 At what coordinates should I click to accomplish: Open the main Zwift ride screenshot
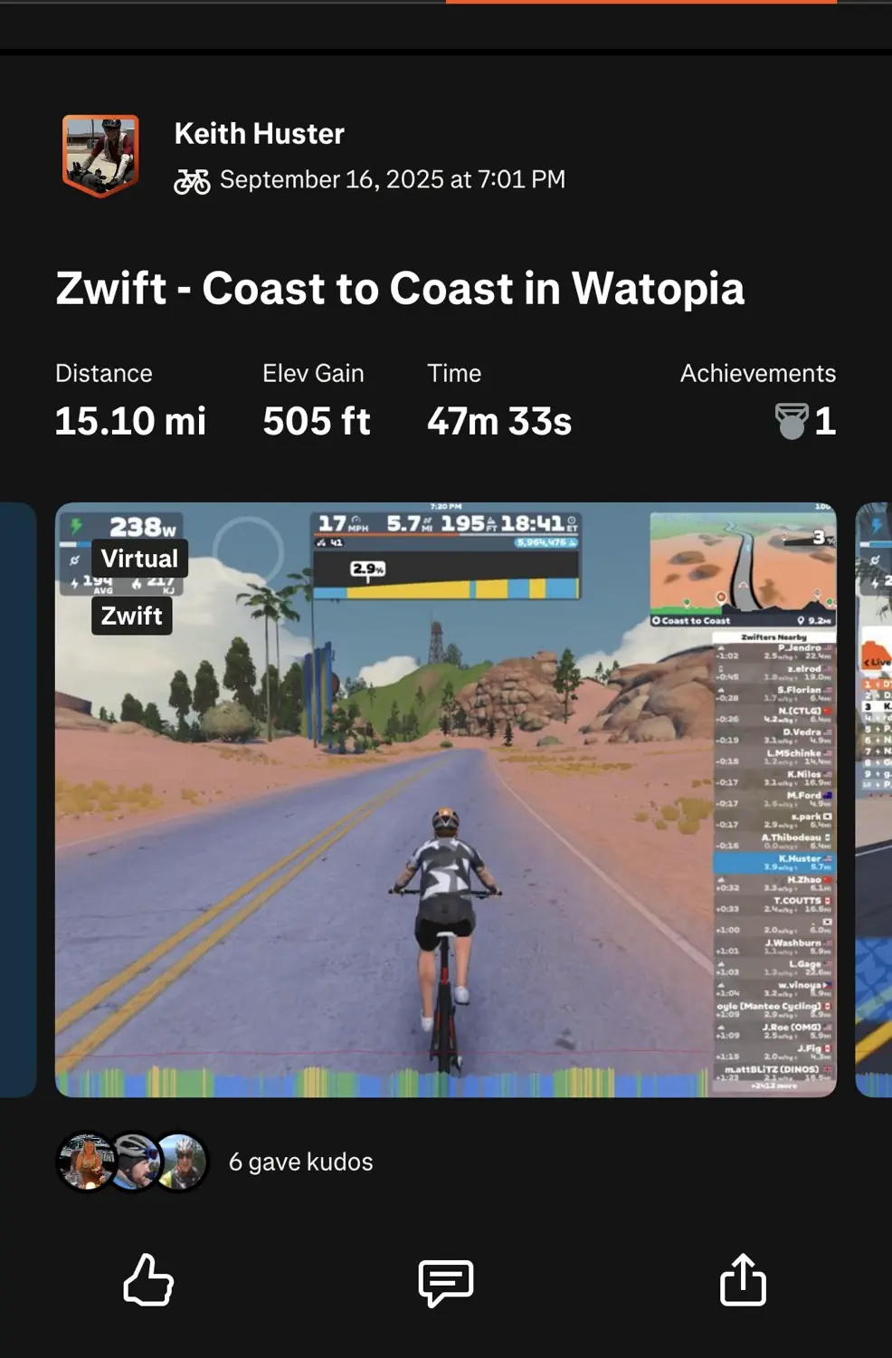446,800
